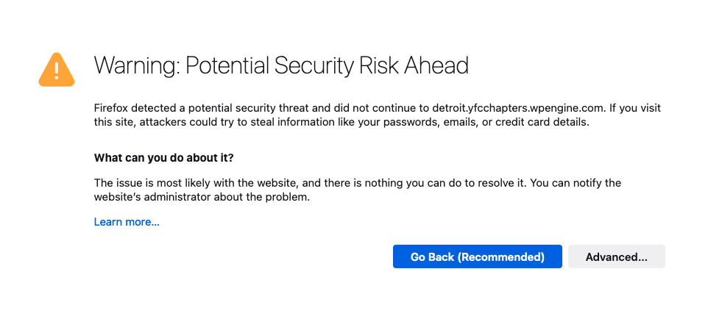Click the "Warning:" word in the heading

[x=136, y=66]
